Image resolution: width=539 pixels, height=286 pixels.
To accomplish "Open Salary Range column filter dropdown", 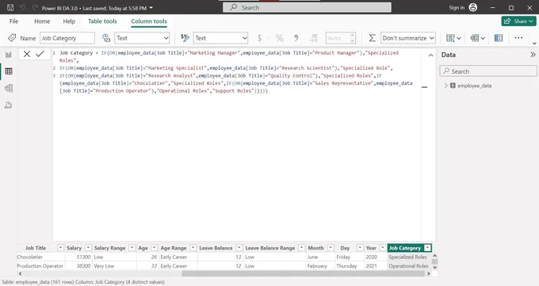I will pos(132,248).
